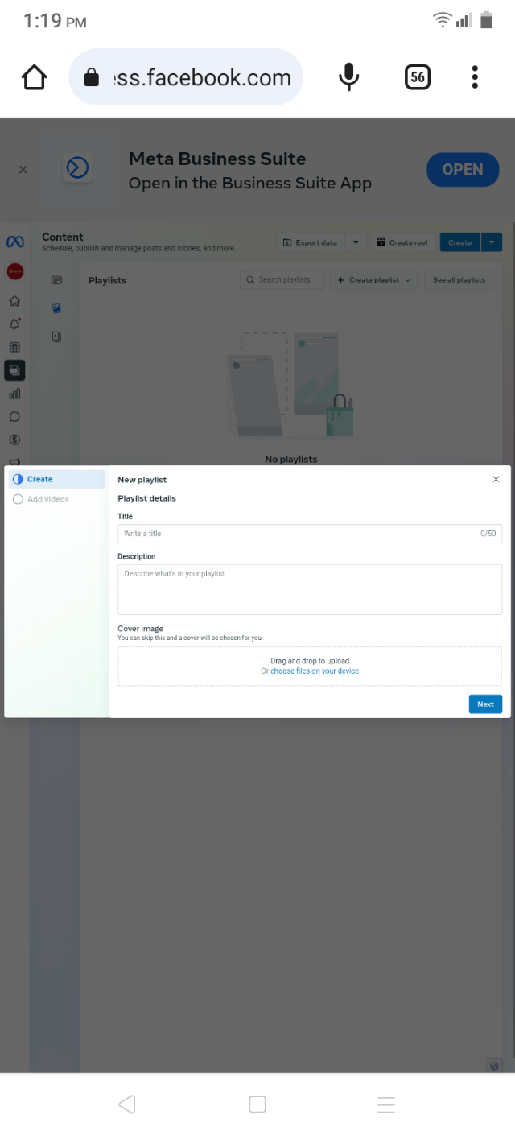Open Insights bar chart icon in sidebar
515x1127 pixels.
click(x=14, y=394)
